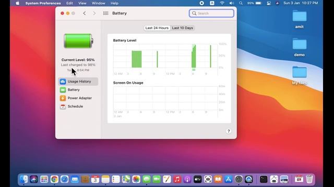Show all preferences grid icon
This screenshot has width=334, height=187.
coord(105,13)
